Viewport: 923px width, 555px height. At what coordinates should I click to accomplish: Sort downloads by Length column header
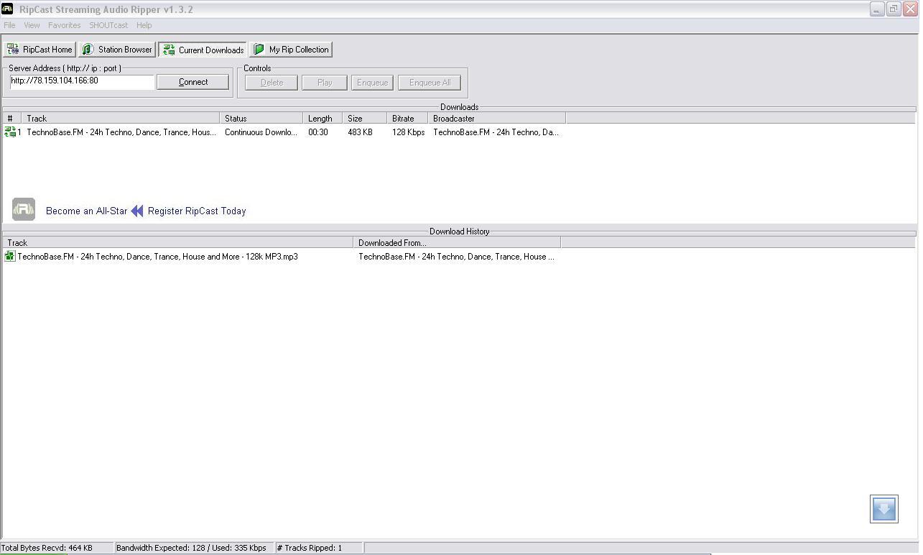coord(323,118)
